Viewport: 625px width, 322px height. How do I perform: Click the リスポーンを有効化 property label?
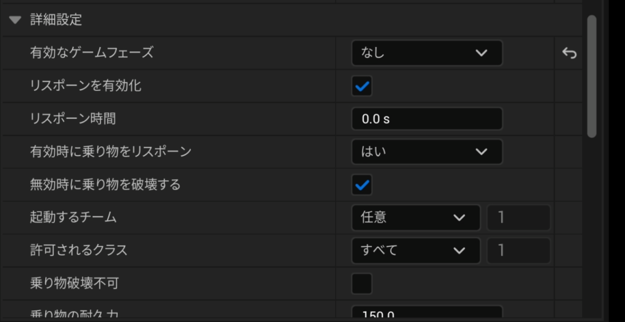click(x=85, y=86)
